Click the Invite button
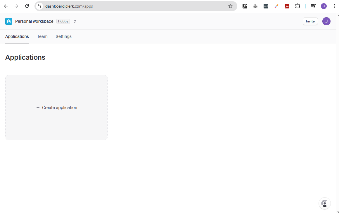The height and width of the screenshot is (213, 339). click(x=310, y=21)
